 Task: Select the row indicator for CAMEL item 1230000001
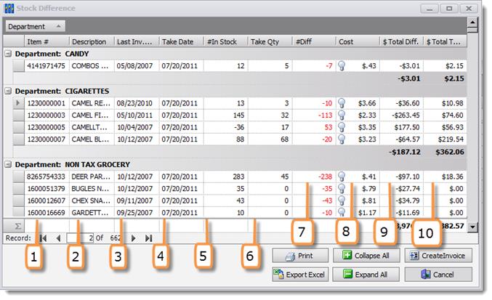pos(19,104)
